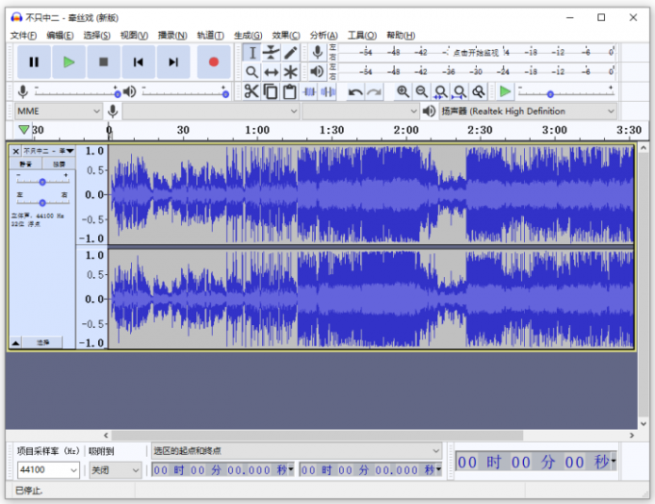Collapse the track with triangle button
The height and width of the screenshot is (504, 655).
pos(15,342)
